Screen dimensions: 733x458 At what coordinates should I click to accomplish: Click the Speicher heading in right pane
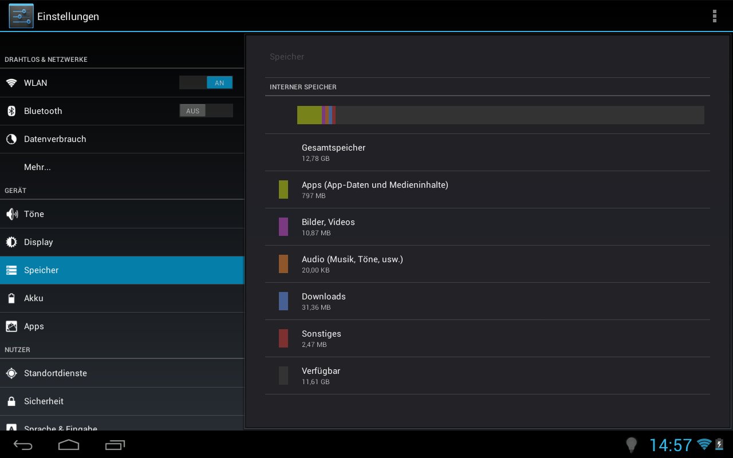(287, 57)
